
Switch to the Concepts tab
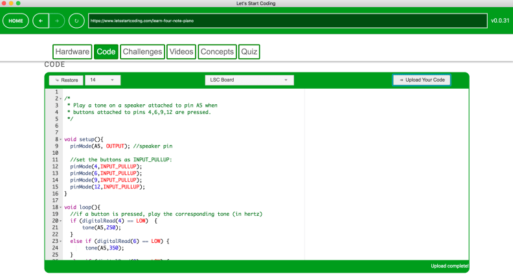pyautogui.click(x=217, y=52)
